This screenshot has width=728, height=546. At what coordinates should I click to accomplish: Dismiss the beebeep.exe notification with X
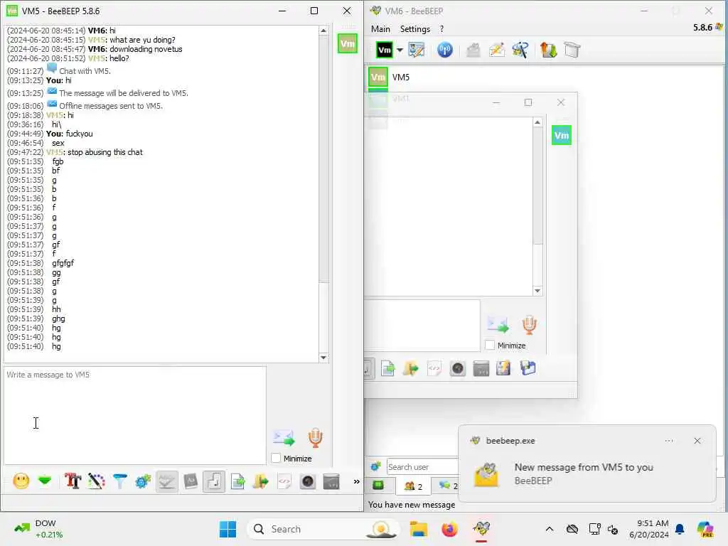697,441
